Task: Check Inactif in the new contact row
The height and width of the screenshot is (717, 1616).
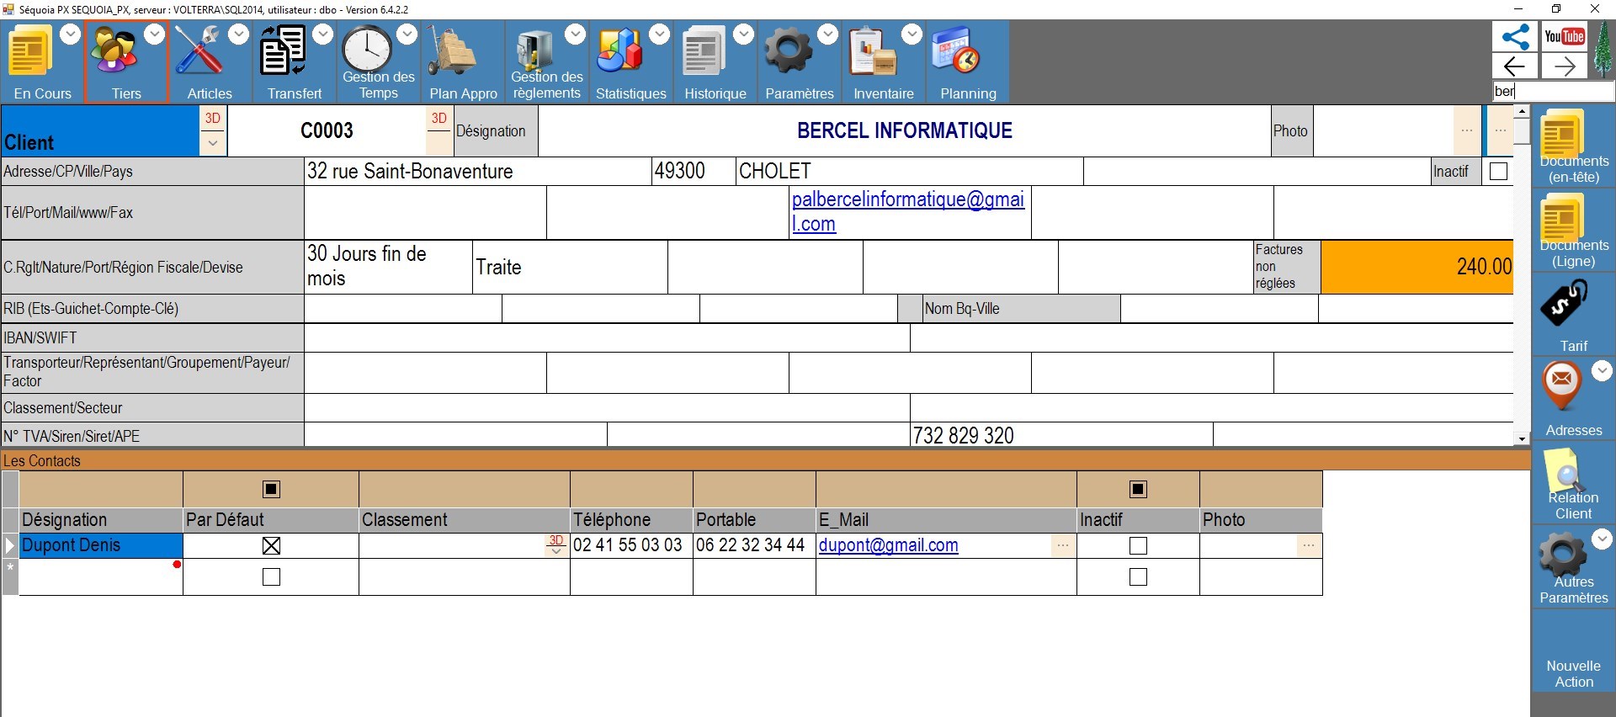Action: [x=1138, y=576]
